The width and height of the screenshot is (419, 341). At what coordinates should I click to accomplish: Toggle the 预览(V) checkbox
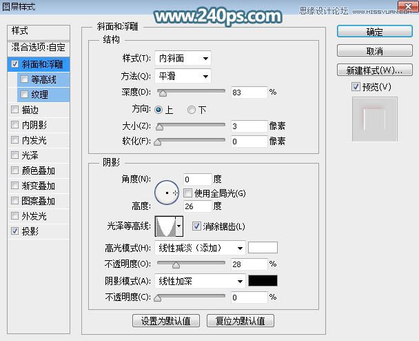tap(356, 87)
